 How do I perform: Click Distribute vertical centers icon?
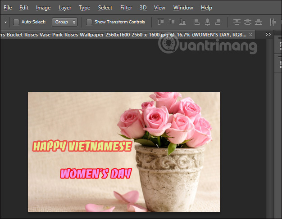pyautogui.click(x=248, y=22)
